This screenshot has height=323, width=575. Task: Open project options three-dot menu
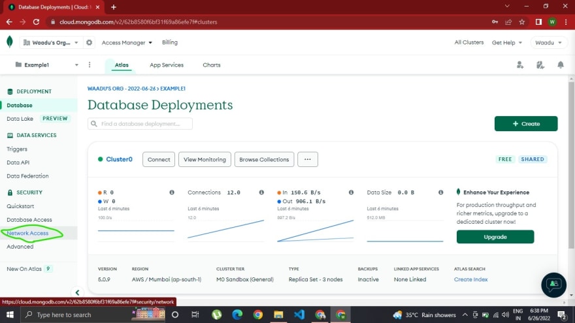(x=90, y=65)
